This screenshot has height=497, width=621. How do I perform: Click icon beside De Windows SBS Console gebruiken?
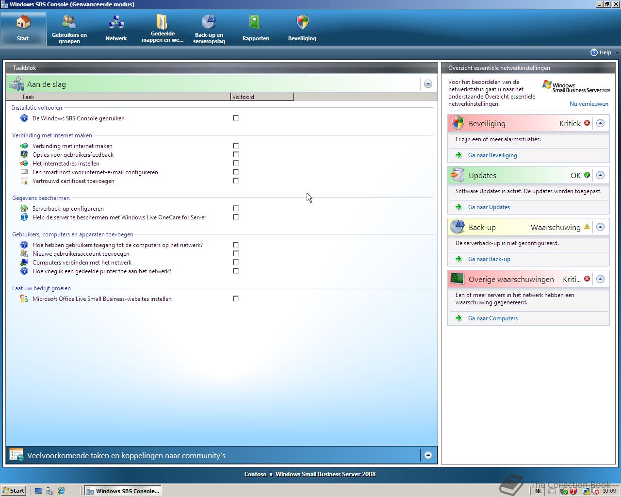pos(24,118)
